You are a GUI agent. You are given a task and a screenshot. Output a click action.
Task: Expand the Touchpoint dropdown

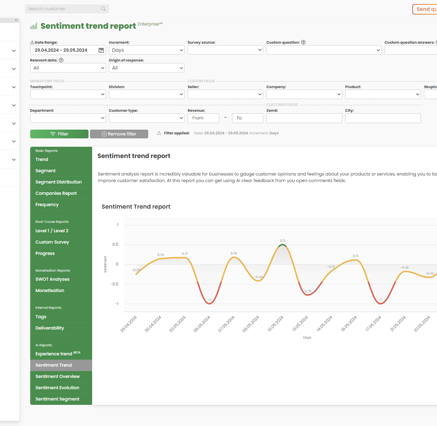click(x=68, y=94)
